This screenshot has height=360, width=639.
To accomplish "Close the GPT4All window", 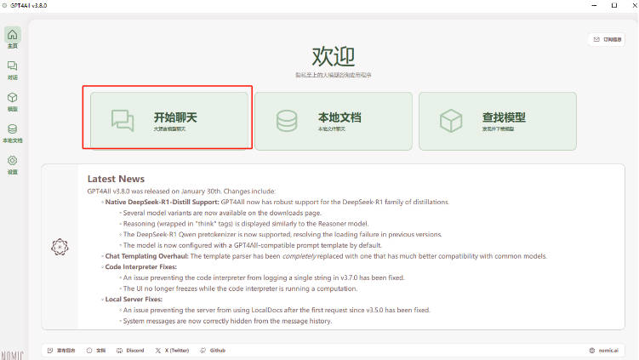I will 634,6.
